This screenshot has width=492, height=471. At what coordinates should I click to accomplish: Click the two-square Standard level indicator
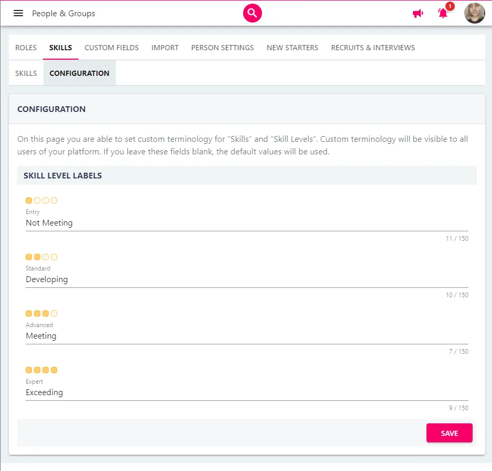pos(41,257)
